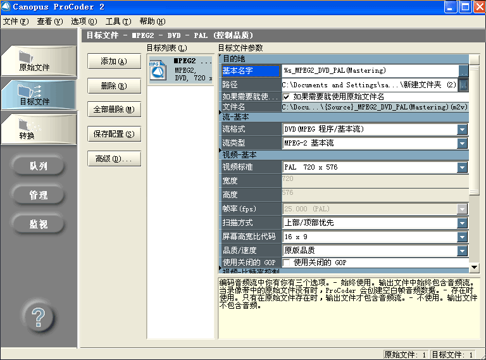Click the 保存配置(S) save preset button
The width and height of the screenshot is (486, 360).
pyautogui.click(x=114, y=134)
